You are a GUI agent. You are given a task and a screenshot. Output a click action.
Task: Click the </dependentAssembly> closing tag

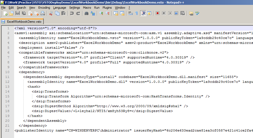coord(45,121)
